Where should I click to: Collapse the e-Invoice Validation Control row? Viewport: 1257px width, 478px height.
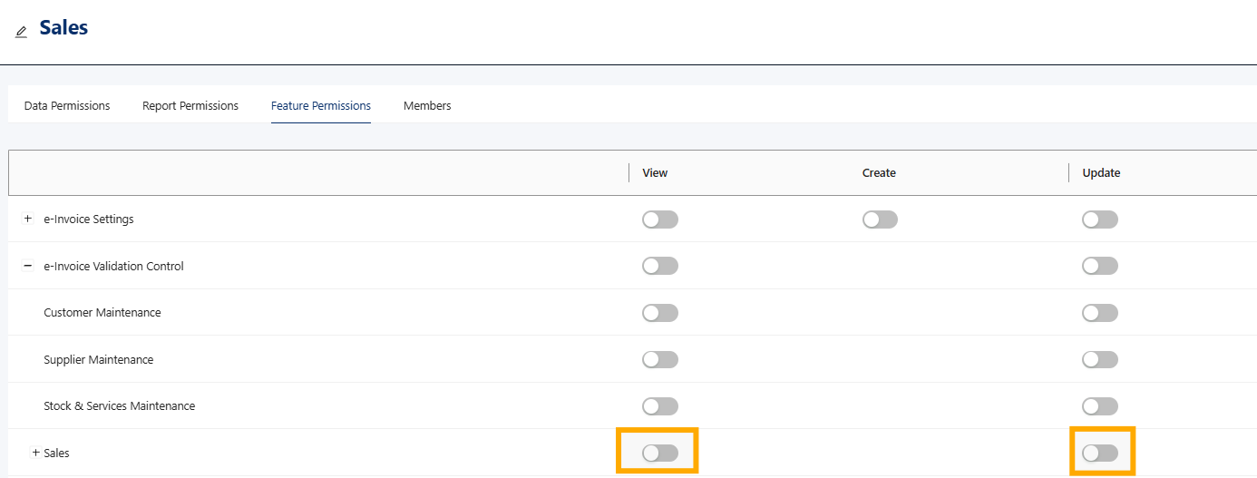[27, 266]
